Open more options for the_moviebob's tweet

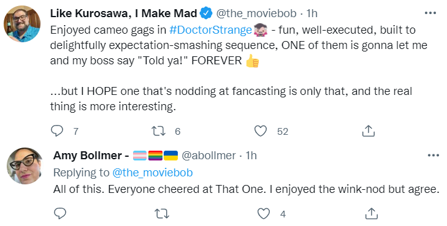(430, 13)
